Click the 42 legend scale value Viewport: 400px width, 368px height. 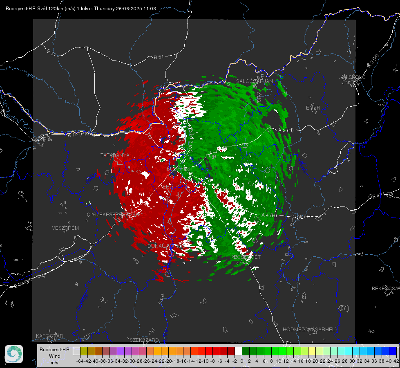pos(396,361)
